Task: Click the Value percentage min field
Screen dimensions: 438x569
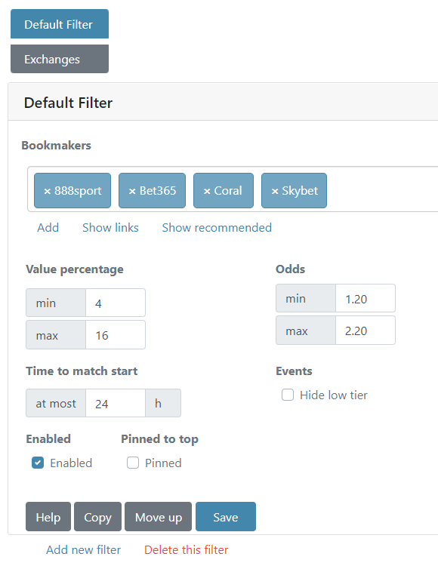Action: 116,303
